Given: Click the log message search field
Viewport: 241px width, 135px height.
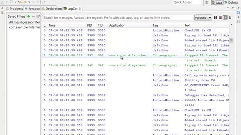Looking at the screenshot, I should 118,18.
